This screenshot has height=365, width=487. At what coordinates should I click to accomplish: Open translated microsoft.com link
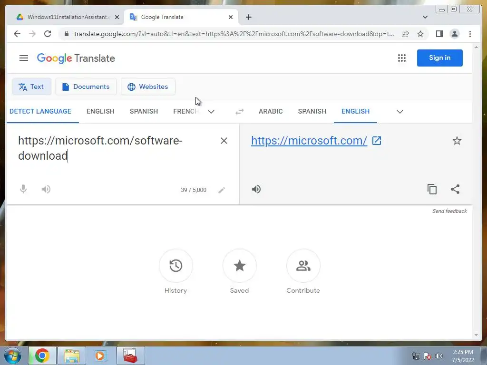(x=309, y=141)
